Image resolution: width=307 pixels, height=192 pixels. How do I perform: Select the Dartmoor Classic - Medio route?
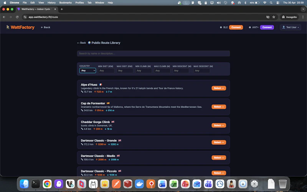[219, 157]
